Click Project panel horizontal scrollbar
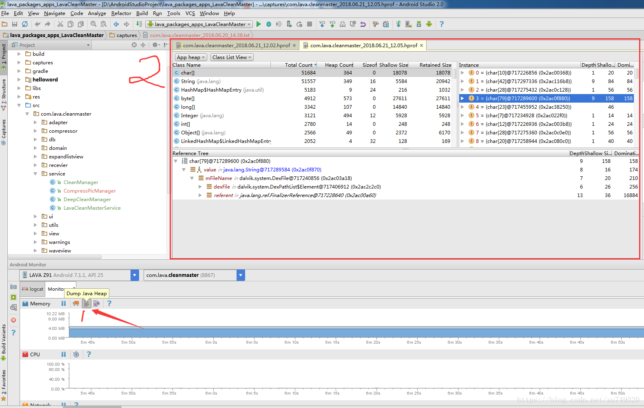 55,257
